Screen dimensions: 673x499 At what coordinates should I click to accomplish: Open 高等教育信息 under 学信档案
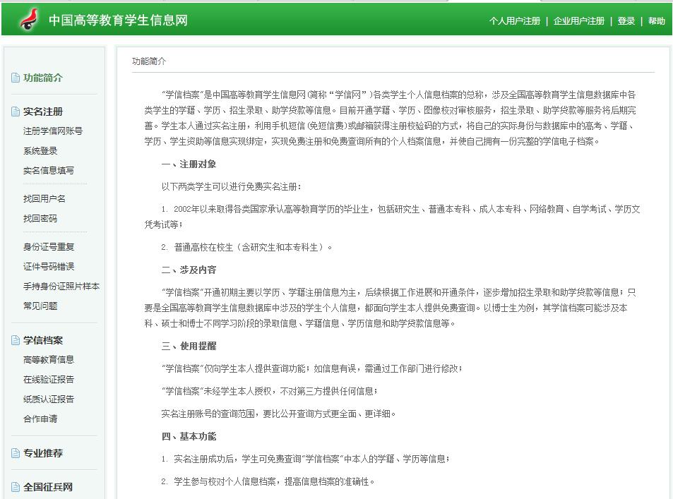tap(49, 360)
